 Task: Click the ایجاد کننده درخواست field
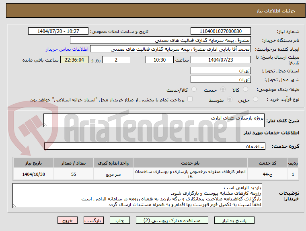[170, 49]
